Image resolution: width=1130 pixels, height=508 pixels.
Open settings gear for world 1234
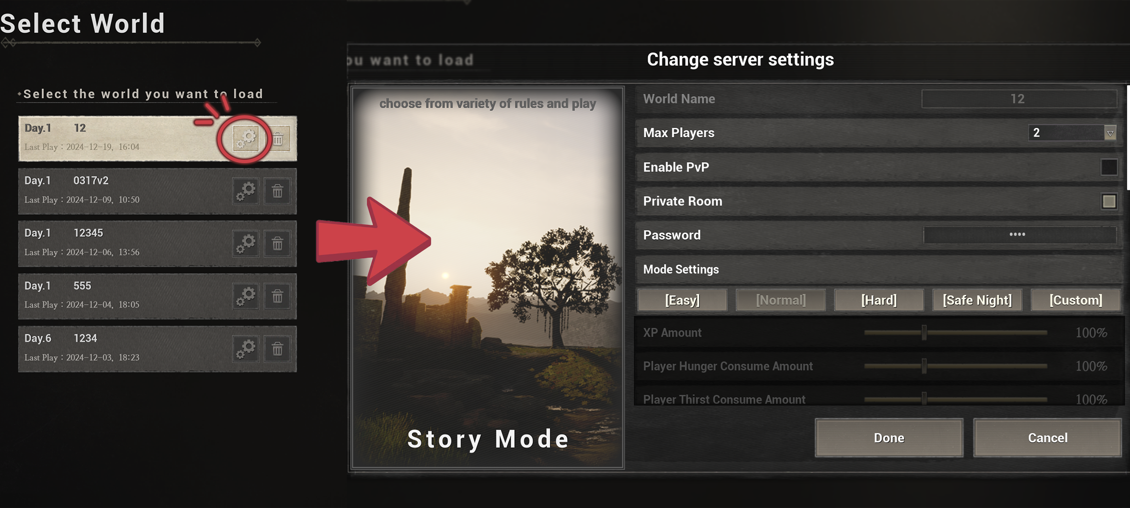point(246,349)
